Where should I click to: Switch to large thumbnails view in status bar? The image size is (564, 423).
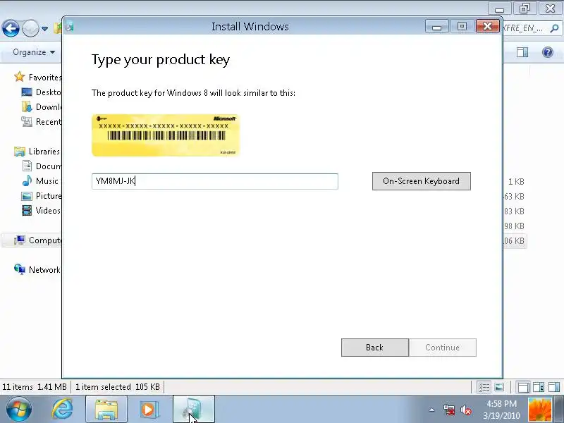[x=499, y=387]
